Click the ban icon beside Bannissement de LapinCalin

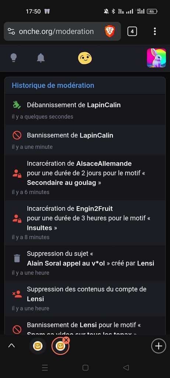(x=17, y=135)
